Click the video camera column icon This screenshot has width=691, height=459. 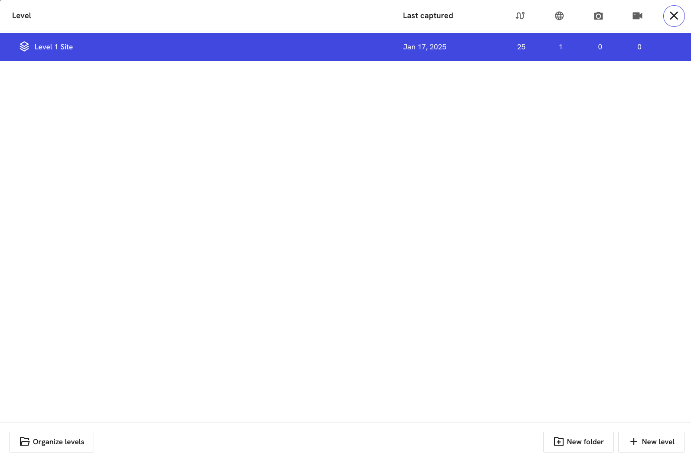637,16
